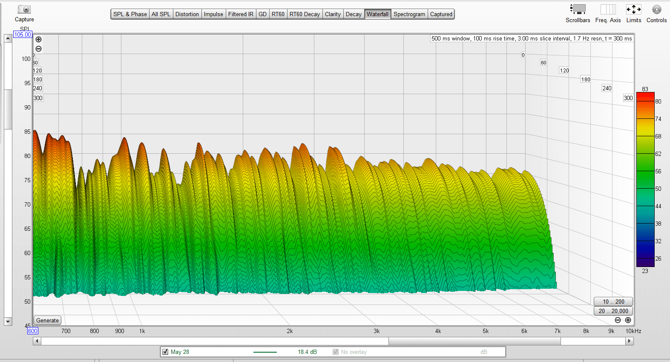Toggle the Scrollbars icon
Screen dimensions: 670x362
tap(578, 9)
